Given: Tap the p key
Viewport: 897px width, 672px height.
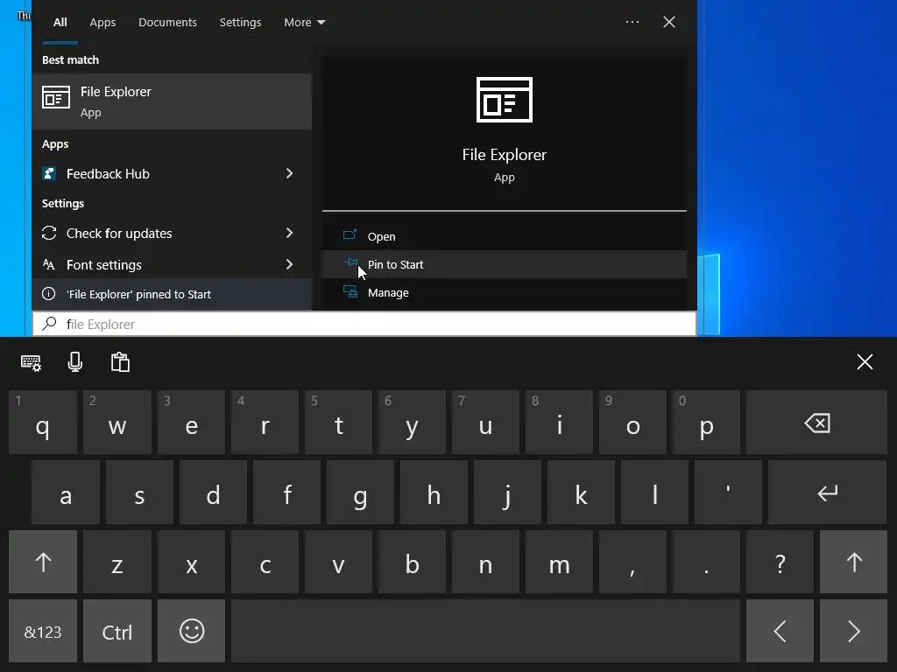Looking at the screenshot, I should [x=707, y=423].
